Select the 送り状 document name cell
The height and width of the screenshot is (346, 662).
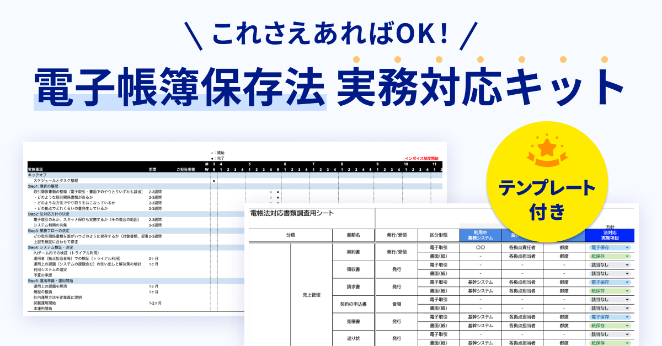point(353,338)
